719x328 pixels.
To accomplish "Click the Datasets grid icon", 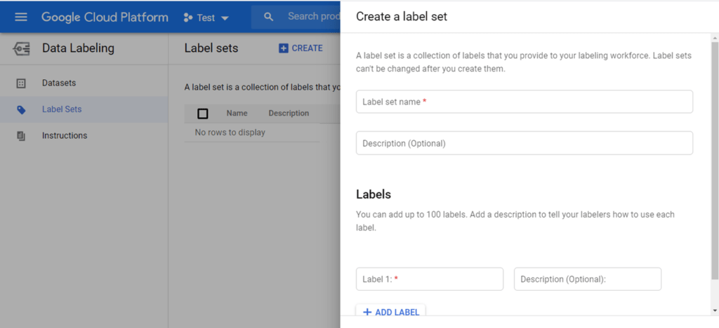I will 20,83.
